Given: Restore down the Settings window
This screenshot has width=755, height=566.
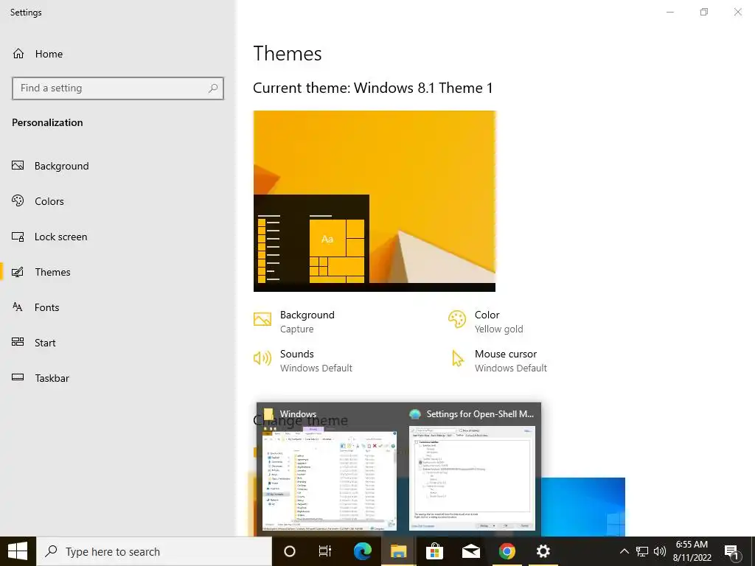Looking at the screenshot, I should [x=704, y=12].
